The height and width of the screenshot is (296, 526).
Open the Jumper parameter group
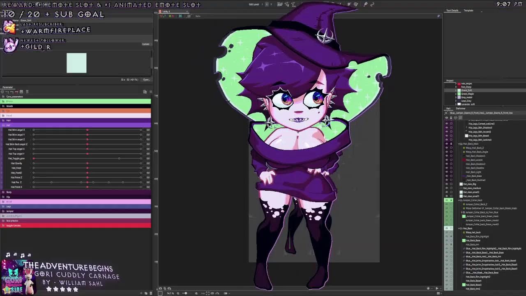[75, 211]
